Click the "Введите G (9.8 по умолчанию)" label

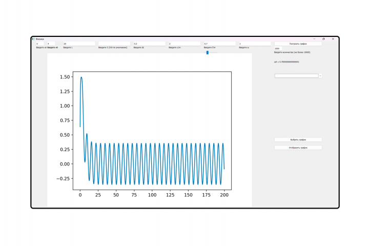pyautogui.click(x=113, y=48)
